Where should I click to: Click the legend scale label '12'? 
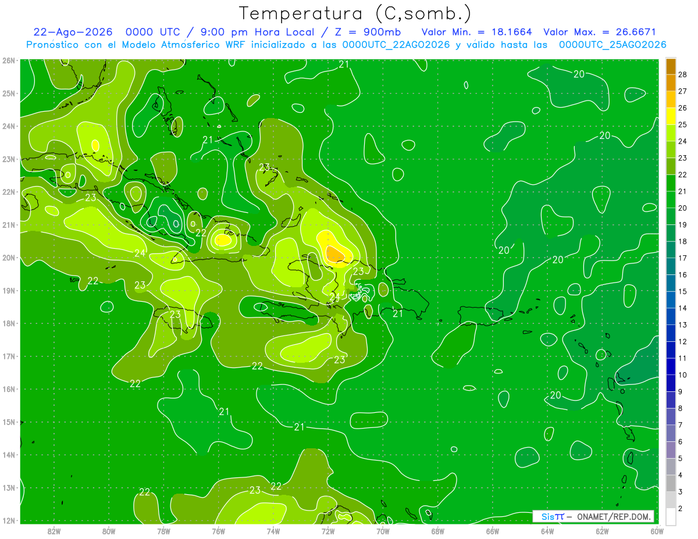click(x=683, y=341)
